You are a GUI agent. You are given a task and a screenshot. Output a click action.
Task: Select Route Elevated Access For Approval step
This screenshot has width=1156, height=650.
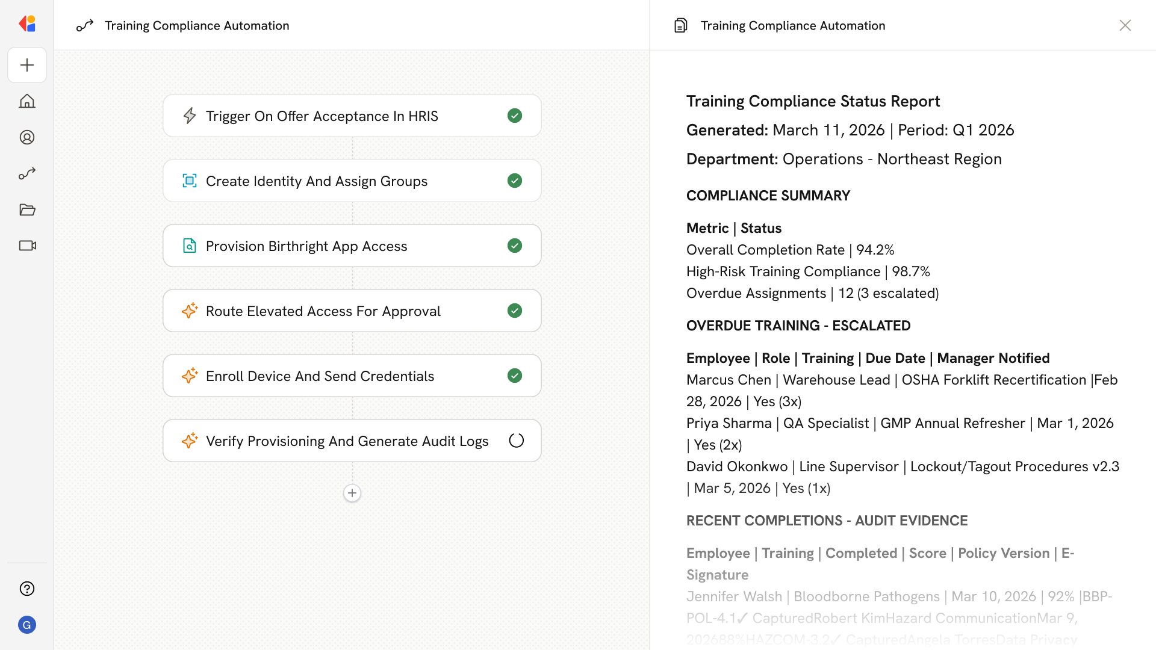[x=323, y=311]
